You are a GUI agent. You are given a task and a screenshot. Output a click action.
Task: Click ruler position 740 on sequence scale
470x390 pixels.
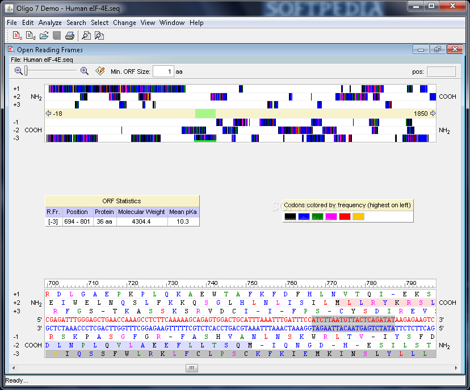(212, 283)
